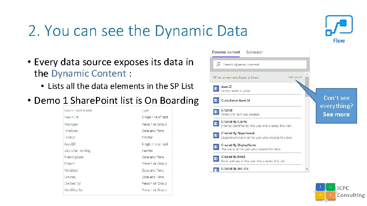Click the search magnifier icon
367x206 pixels.
pyautogui.click(x=218, y=64)
